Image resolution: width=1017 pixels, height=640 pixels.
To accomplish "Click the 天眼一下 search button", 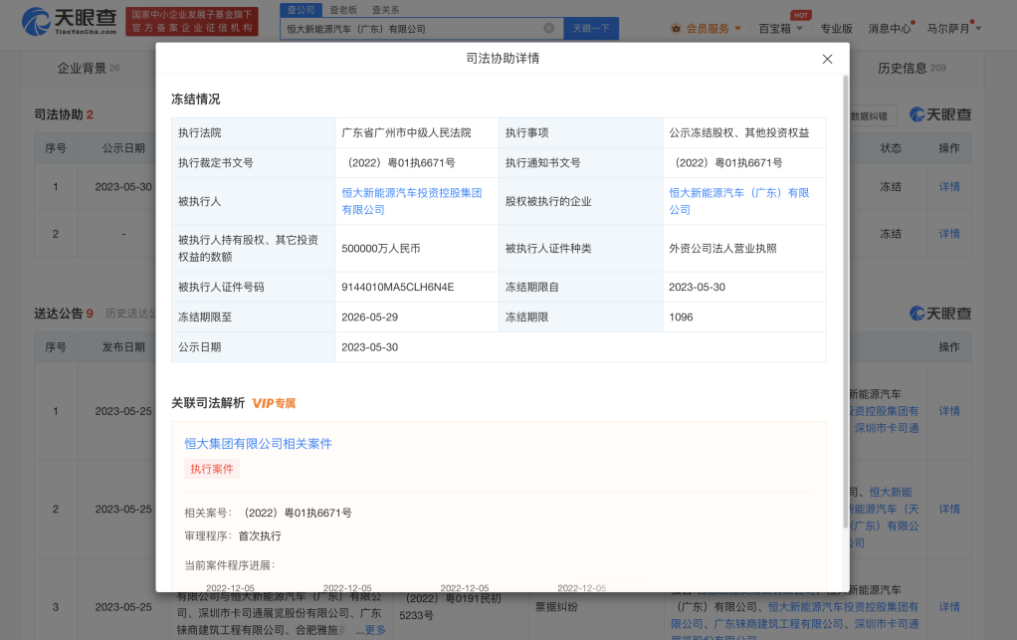I will pyautogui.click(x=591, y=29).
